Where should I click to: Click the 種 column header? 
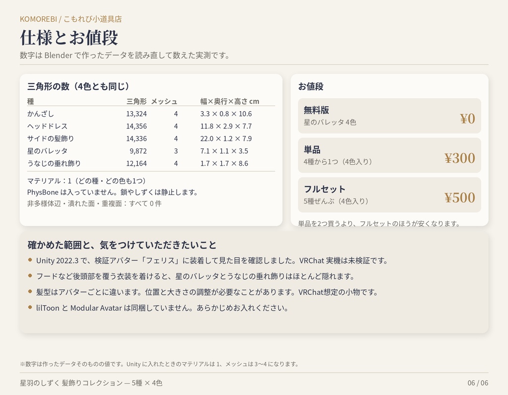pyautogui.click(x=30, y=101)
